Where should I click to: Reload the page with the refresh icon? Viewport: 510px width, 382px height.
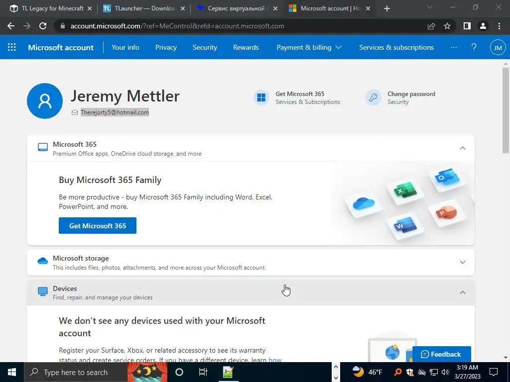point(43,26)
